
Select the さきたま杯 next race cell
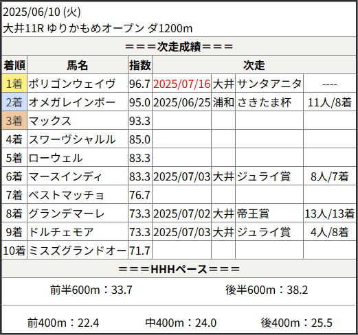[269, 102]
